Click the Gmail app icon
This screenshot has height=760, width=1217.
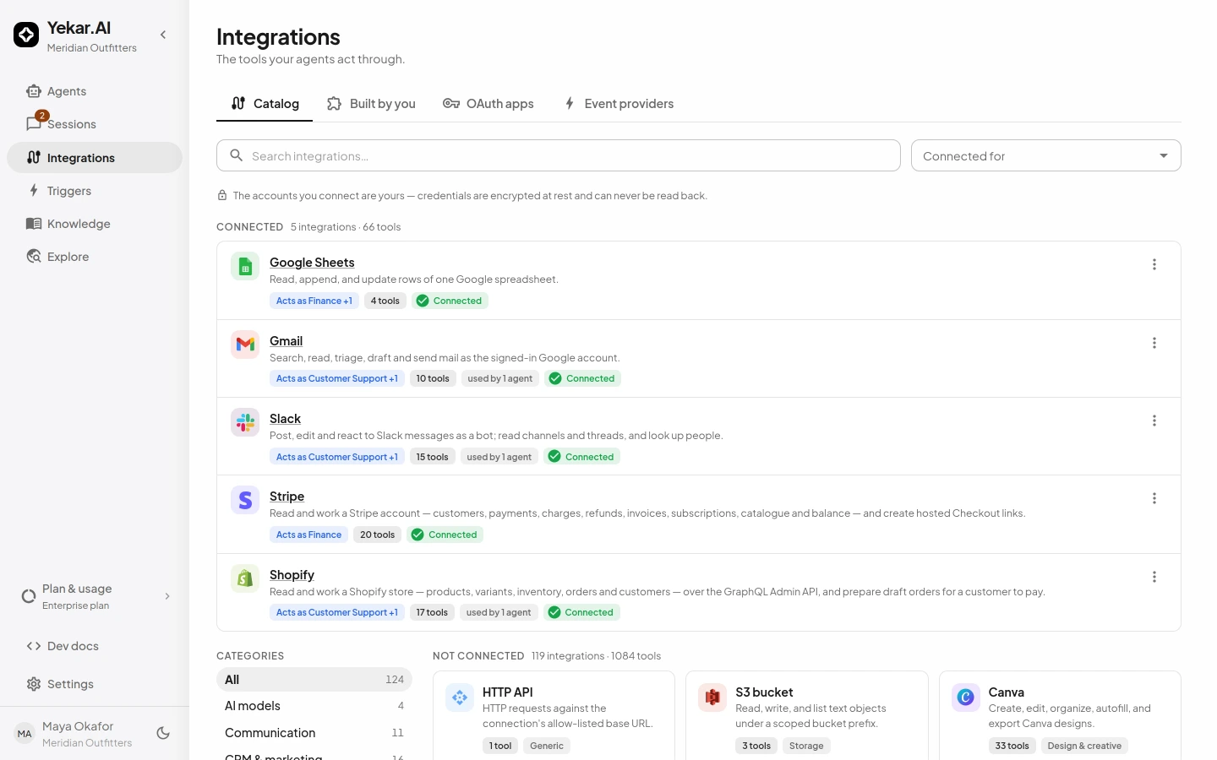click(x=245, y=344)
